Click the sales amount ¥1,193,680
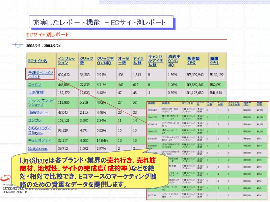Screen dimensions: 270x202 pos(195,93)
